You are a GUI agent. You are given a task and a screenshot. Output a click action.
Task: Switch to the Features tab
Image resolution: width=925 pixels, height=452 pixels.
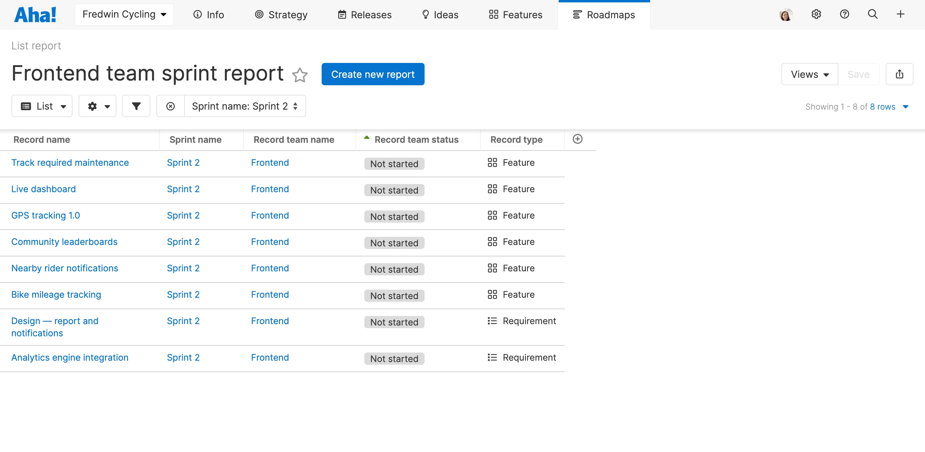point(515,15)
